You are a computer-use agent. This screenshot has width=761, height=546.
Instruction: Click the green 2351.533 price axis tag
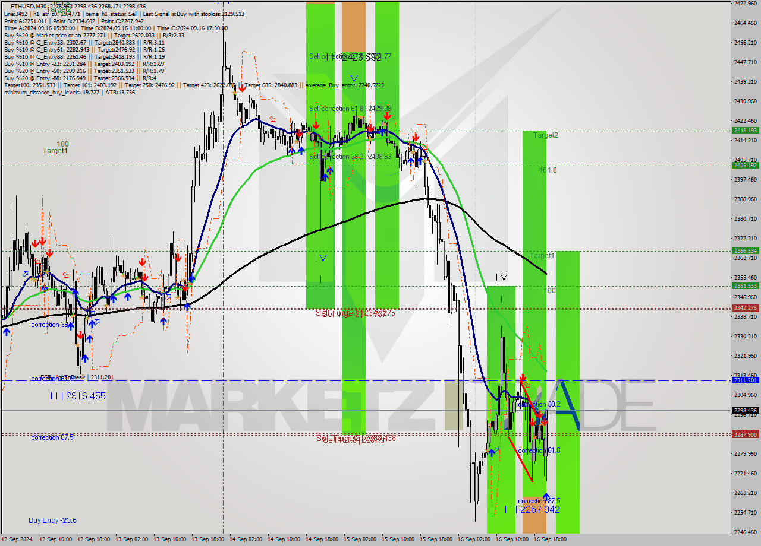click(x=745, y=286)
